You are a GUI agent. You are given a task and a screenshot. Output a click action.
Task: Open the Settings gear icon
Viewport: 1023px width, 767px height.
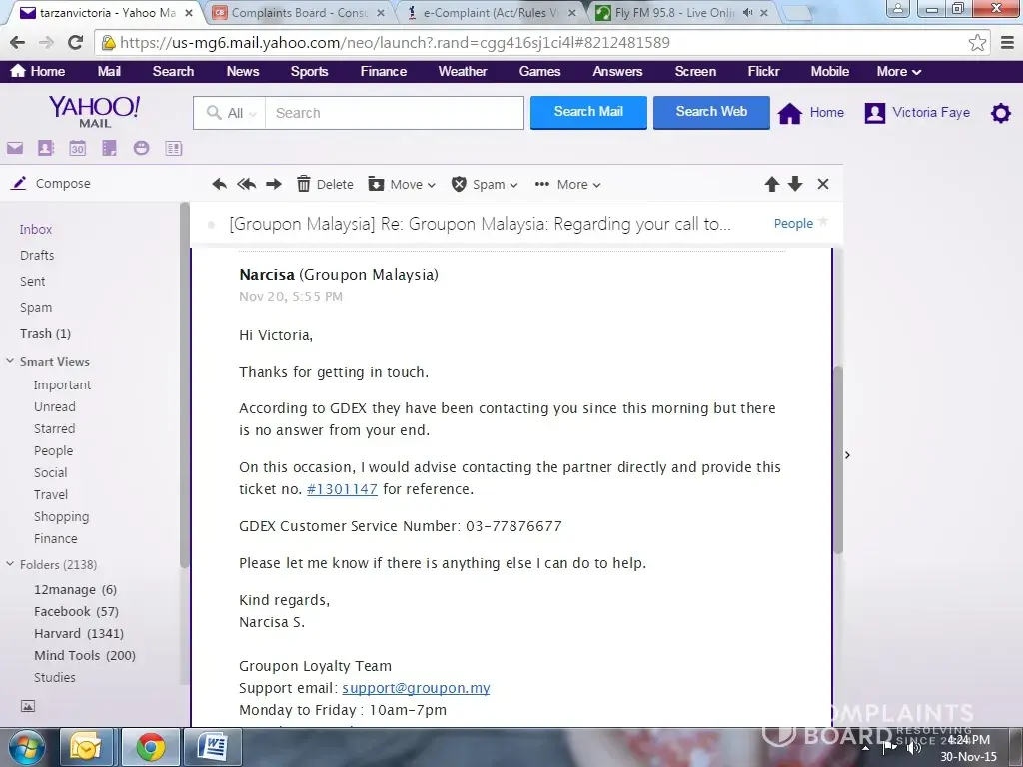1000,113
